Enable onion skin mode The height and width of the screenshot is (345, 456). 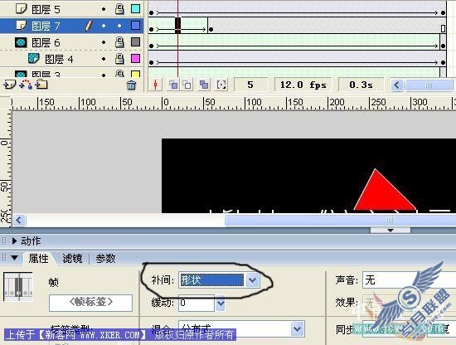pyautogui.click(x=173, y=85)
